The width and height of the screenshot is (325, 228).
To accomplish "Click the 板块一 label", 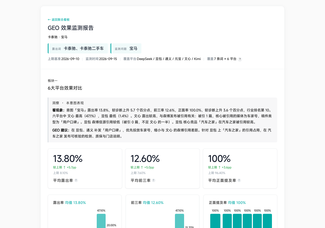I will coord(53,81).
